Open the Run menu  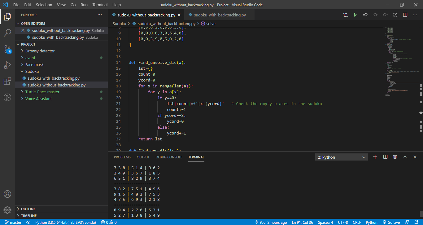84,5
